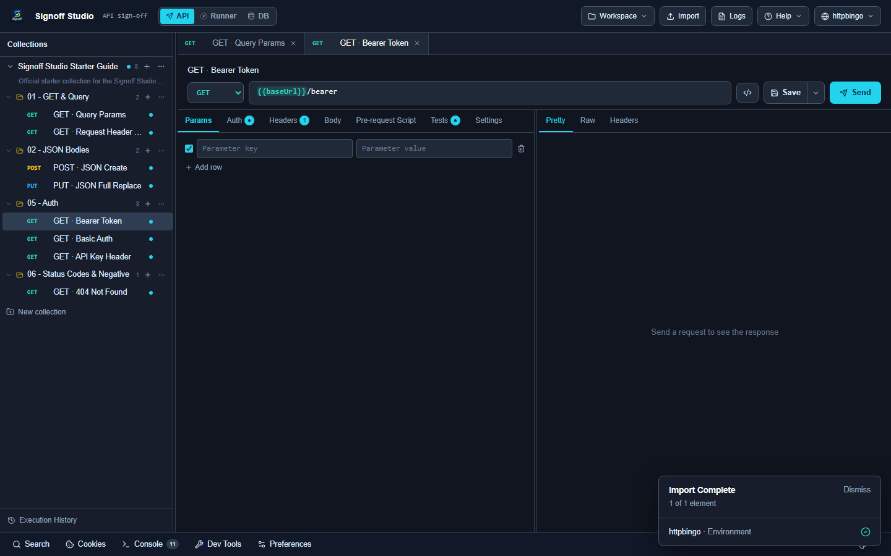The height and width of the screenshot is (556, 891).
Task: Add a request to 01 - GET & Query folder
Action: click(148, 97)
